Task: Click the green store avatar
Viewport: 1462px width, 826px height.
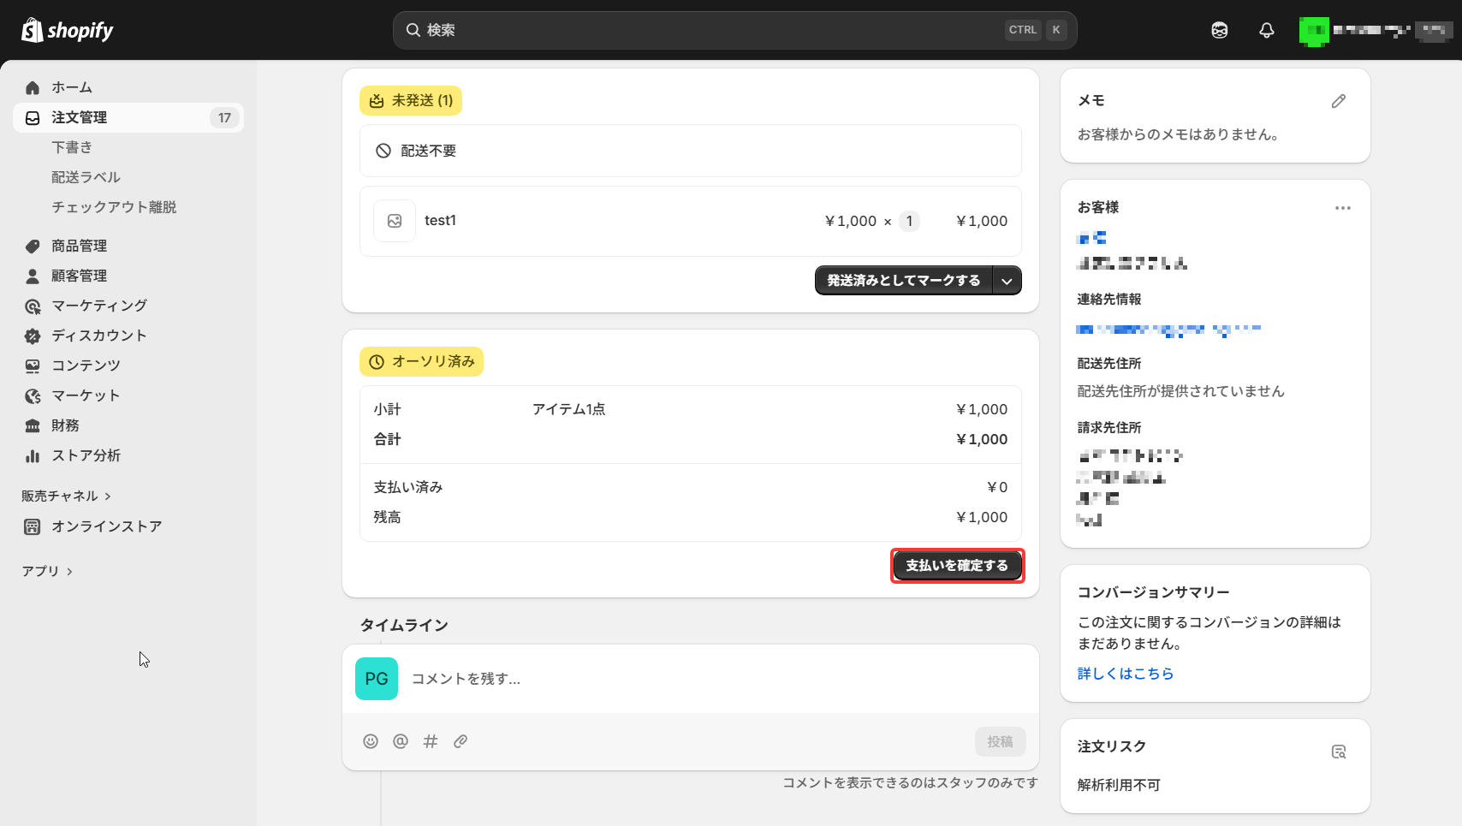Action: click(1314, 31)
